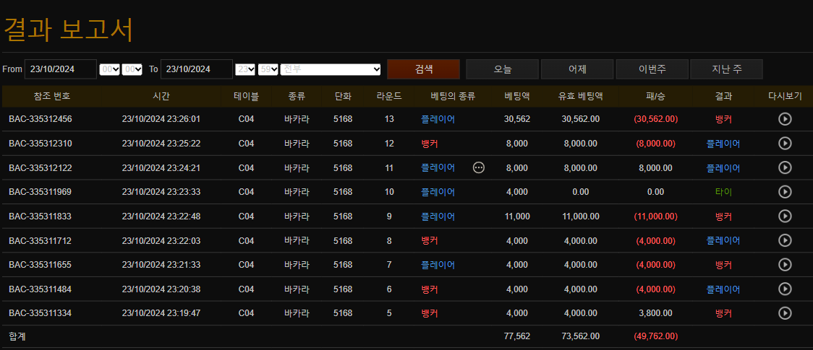Open the 전부 game type dropdown
Viewport: 813px width, 350px height.
[331, 69]
